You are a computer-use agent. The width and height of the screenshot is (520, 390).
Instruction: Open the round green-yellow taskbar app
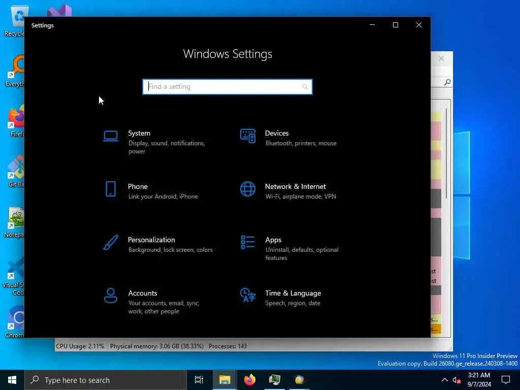(x=299, y=380)
